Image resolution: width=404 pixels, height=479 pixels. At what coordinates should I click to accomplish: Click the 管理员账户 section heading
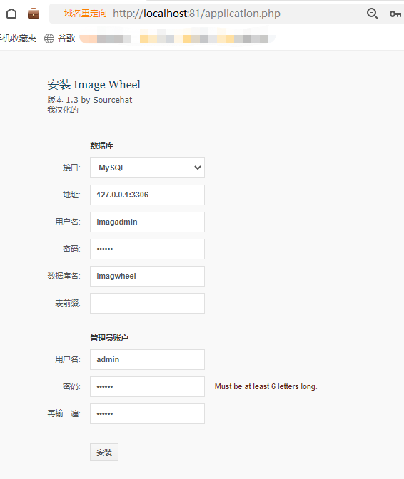(109, 338)
